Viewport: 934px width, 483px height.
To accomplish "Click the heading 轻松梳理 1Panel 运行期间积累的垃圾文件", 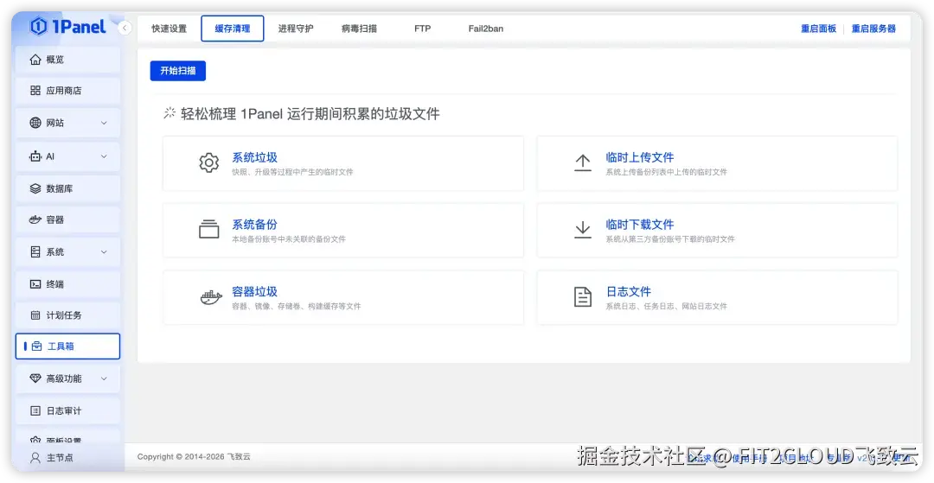I will point(310,113).
